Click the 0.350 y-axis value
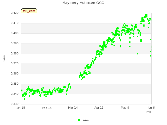 point(15,84)
